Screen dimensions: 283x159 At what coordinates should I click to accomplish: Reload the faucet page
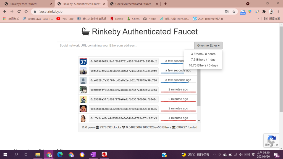(x=19, y=12)
